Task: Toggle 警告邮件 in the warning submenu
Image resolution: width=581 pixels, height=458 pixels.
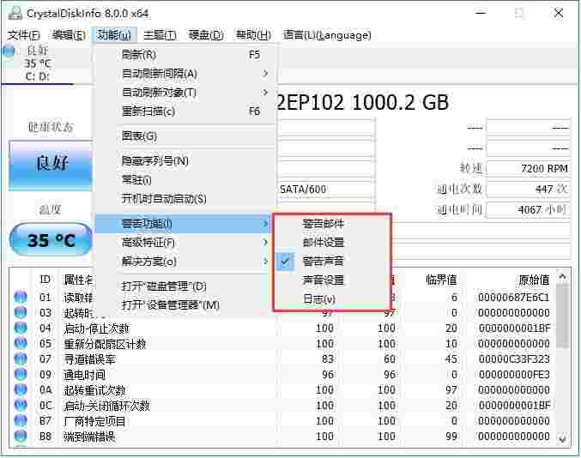Action: (x=332, y=223)
